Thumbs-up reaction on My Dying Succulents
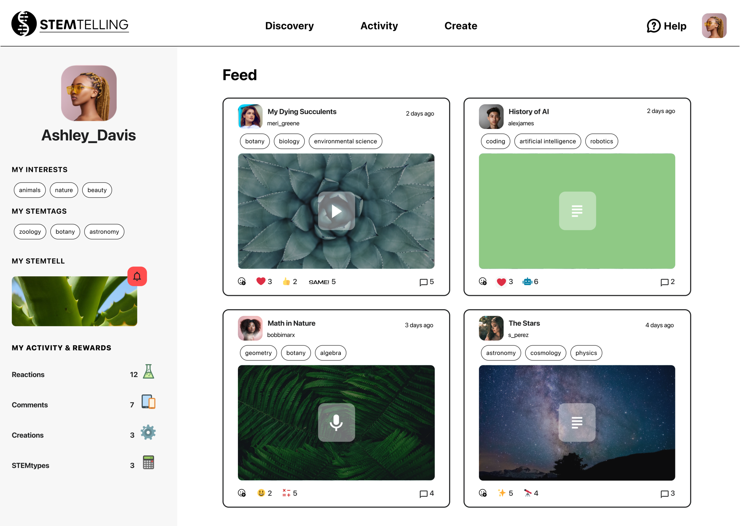Viewport: 740px width, 526px height. point(286,281)
